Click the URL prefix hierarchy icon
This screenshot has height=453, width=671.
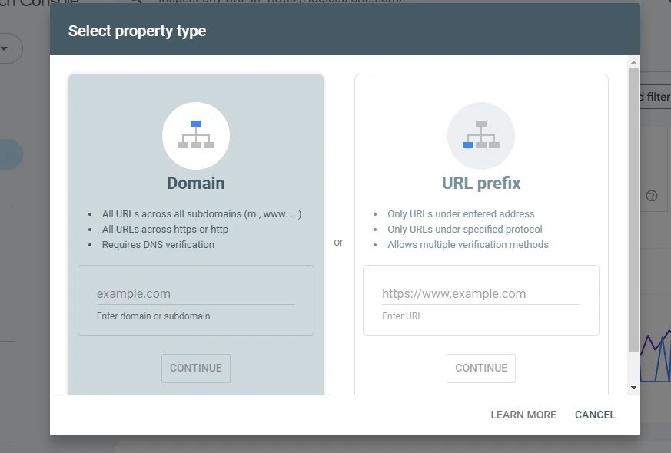(480, 136)
